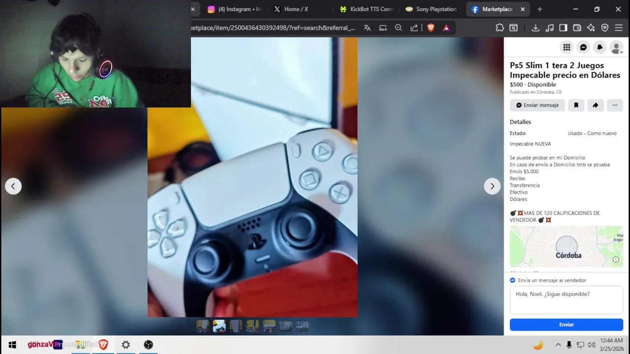Click the moon weather taskbar icon
The height and width of the screenshot is (354, 630).
point(538,345)
